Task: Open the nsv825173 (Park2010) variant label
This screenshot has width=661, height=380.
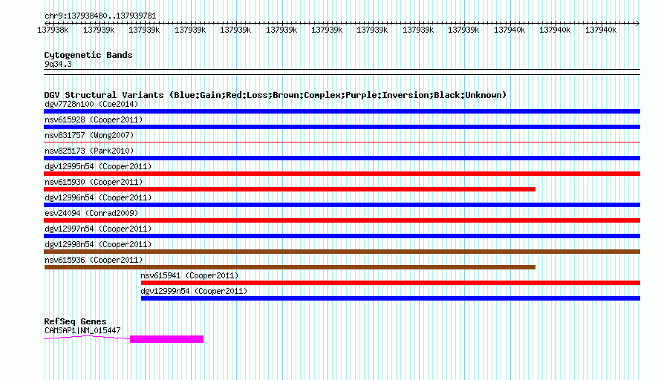Action: pyautogui.click(x=89, y=151)
